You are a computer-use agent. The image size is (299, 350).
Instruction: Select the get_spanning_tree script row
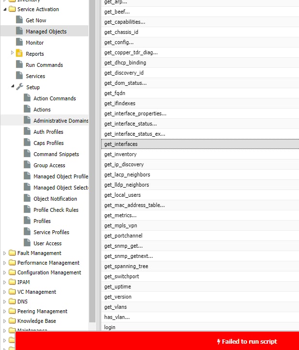(x=200, y=266)
